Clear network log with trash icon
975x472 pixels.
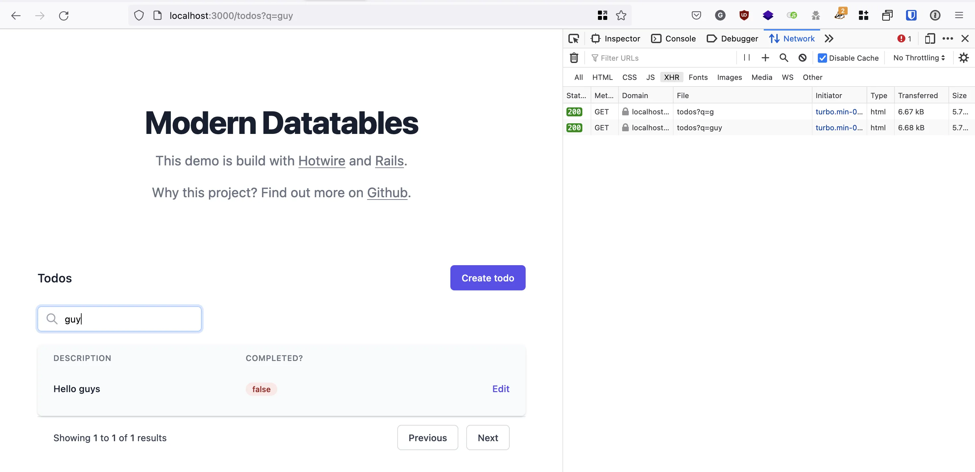574,58
